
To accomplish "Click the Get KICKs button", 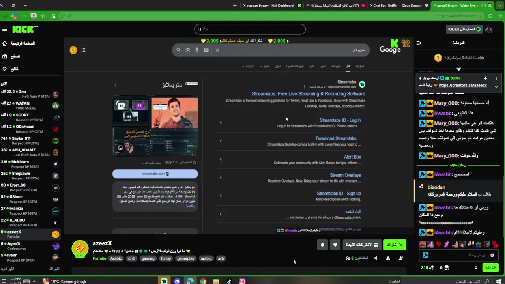I will [464, 29].
